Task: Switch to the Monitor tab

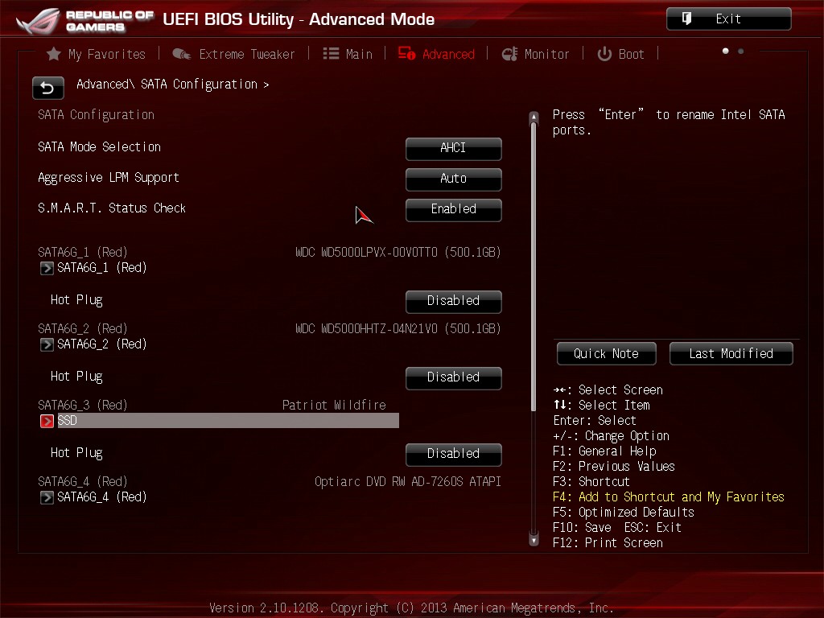Action: click(x=535, y=54)
